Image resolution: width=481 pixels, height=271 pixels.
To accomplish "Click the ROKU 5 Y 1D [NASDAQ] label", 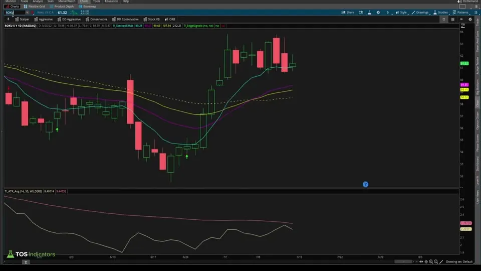I will (x=20, y=26).
